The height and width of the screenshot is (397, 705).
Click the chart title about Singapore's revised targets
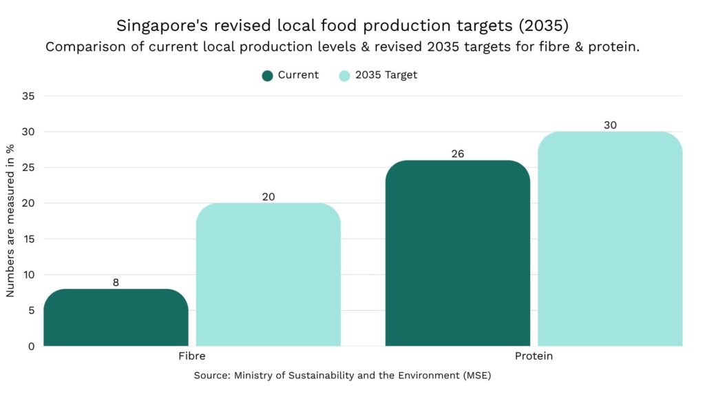click(343, 26)
